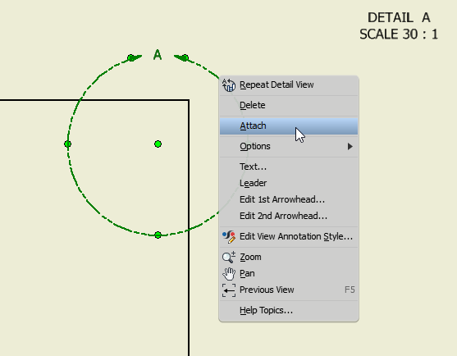Open Edit 2nd Arrowhead... dialog

[x=289, y=216]
